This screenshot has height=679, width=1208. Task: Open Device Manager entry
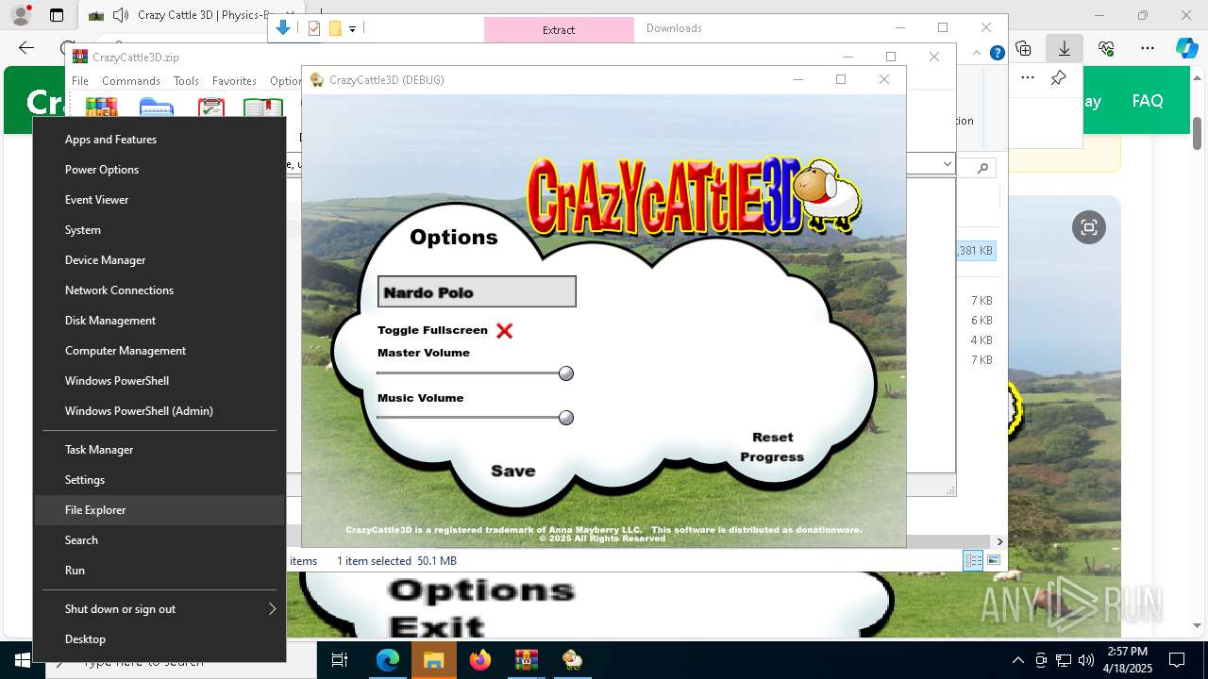click(x=159, y=260)
